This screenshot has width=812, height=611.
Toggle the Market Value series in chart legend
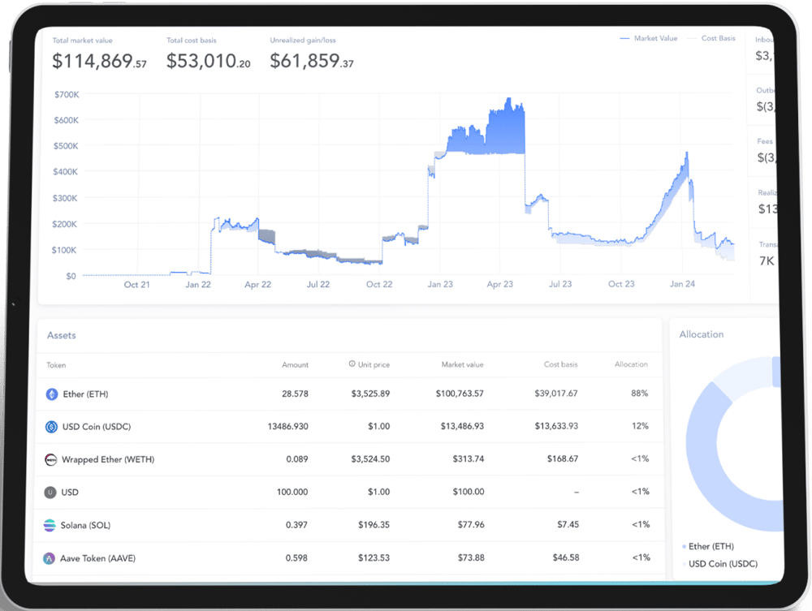648,38
